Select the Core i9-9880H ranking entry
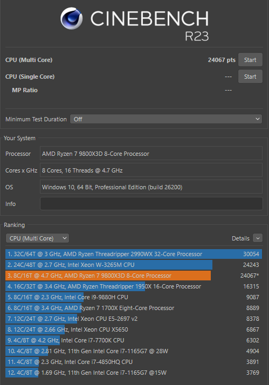Image resolution: width=269 pixels, height=385 pixels. pos(134,297)
